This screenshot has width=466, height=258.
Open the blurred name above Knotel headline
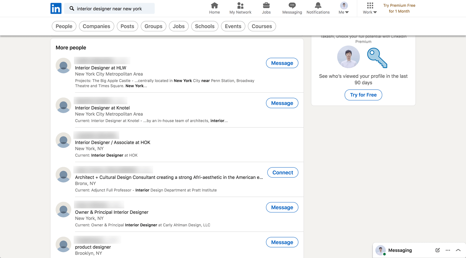tap(100, 100)
